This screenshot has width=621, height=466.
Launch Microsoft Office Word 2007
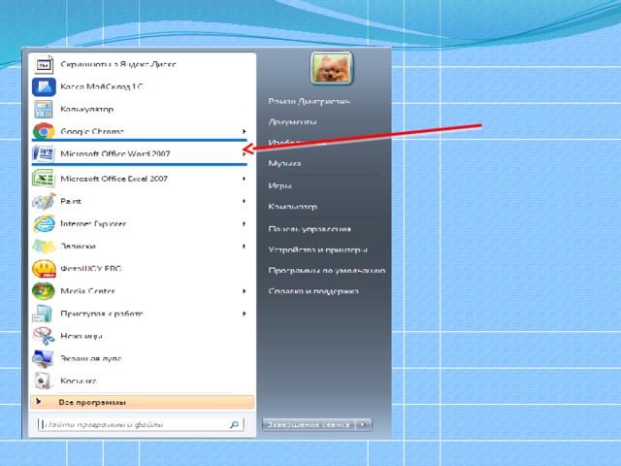114,155
